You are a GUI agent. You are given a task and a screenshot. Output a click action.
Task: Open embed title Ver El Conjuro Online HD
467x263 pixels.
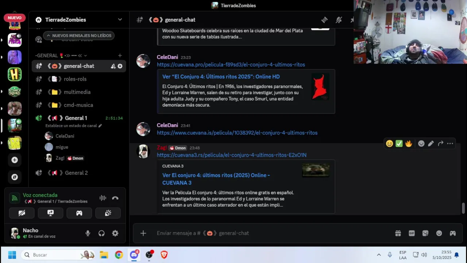click(221, 77)
